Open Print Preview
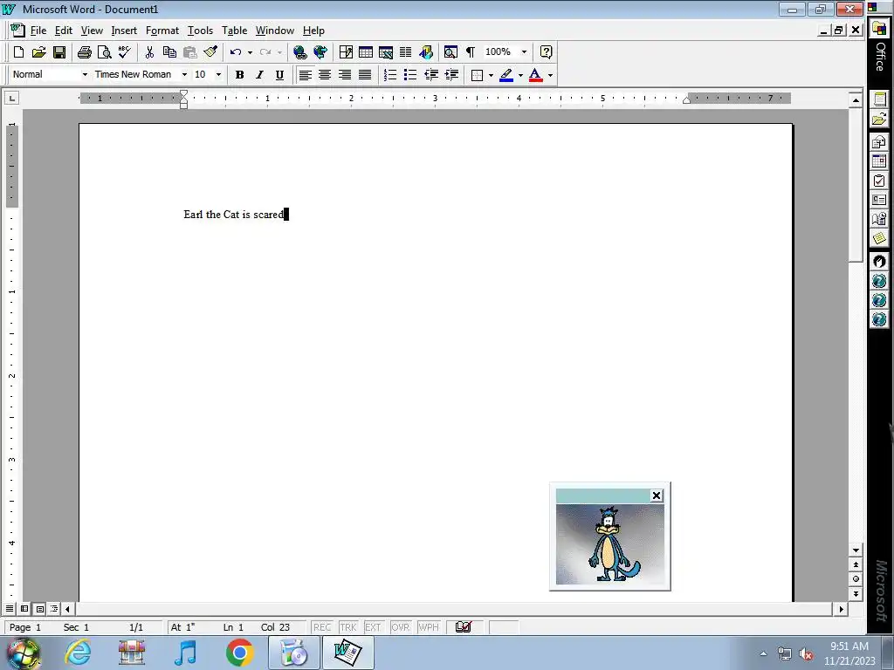Image resolution: width=894 pixels, height=670 pixels. point(105,52)
